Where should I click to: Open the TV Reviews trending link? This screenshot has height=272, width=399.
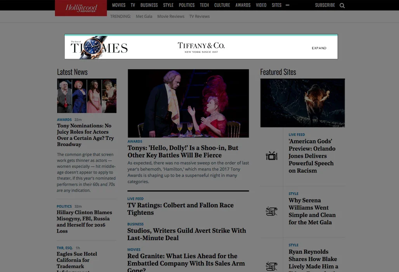199,16
